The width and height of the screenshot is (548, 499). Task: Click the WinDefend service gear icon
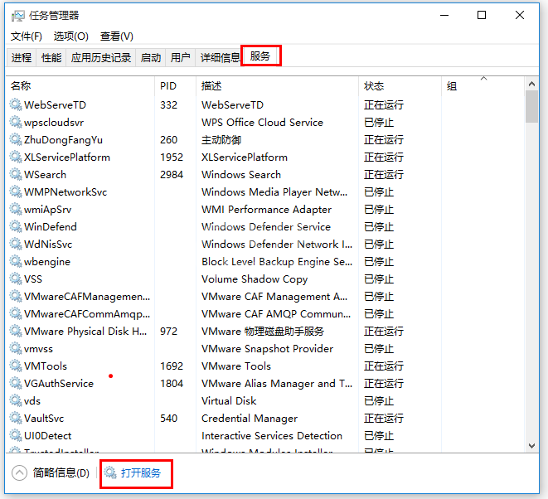point(16,226)
